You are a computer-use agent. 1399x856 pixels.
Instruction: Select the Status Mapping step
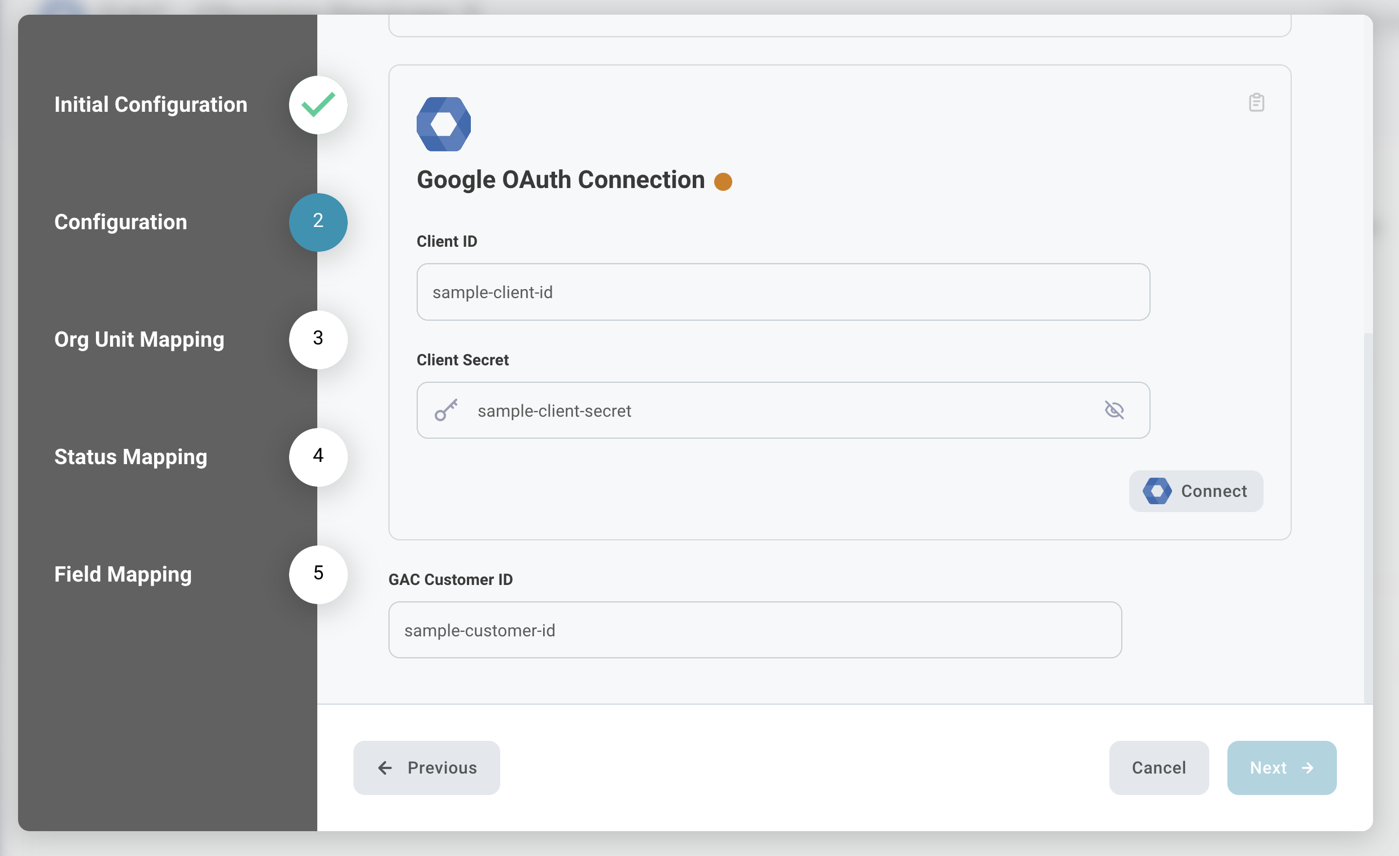(x=130, y=457)
